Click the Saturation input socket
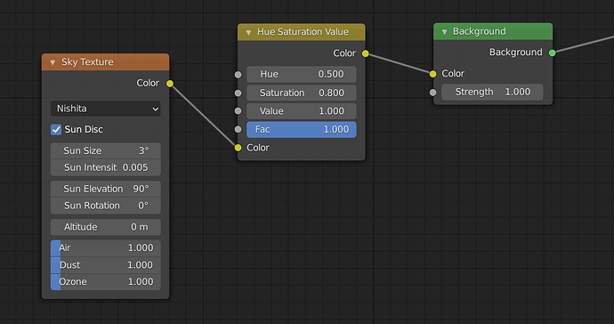The width and height of the screenshot is (614, 324). click(x=238, y=93)
